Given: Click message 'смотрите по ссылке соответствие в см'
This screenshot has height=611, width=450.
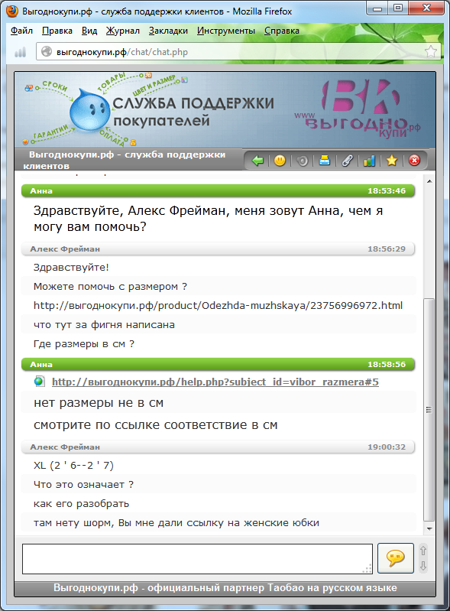Looking at the screenshot, I should pyautogui.click(x=156, y=424).
